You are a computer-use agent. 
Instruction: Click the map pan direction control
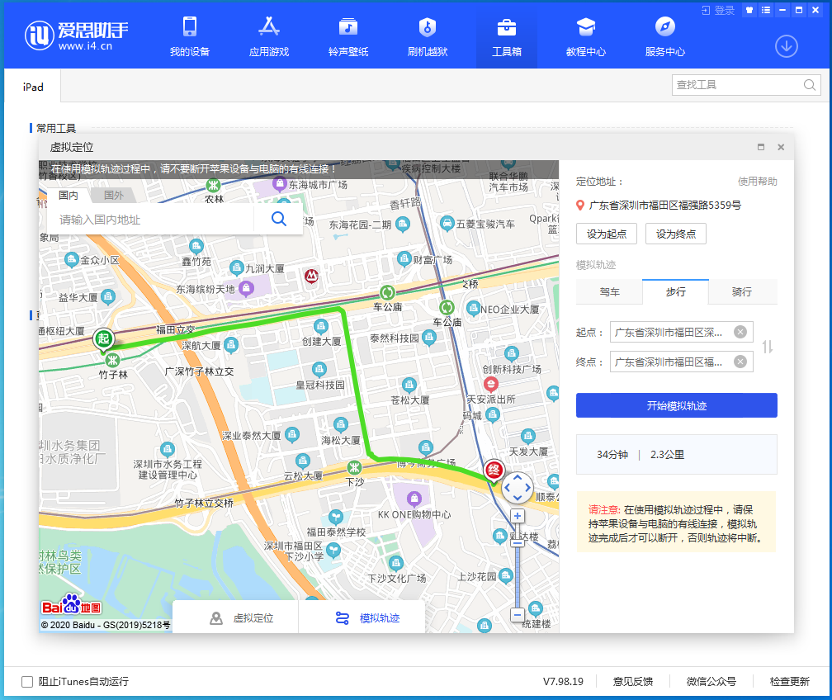coord(517,488)
